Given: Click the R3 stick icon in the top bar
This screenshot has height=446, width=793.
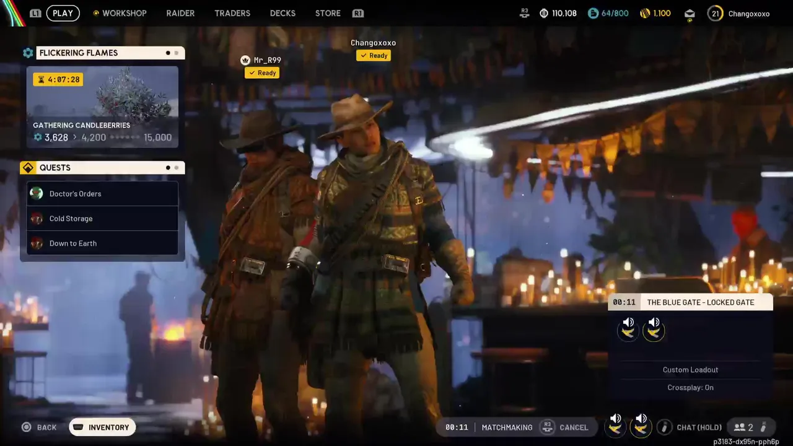Looking at the screenshot, I should [x=525, y=13].
